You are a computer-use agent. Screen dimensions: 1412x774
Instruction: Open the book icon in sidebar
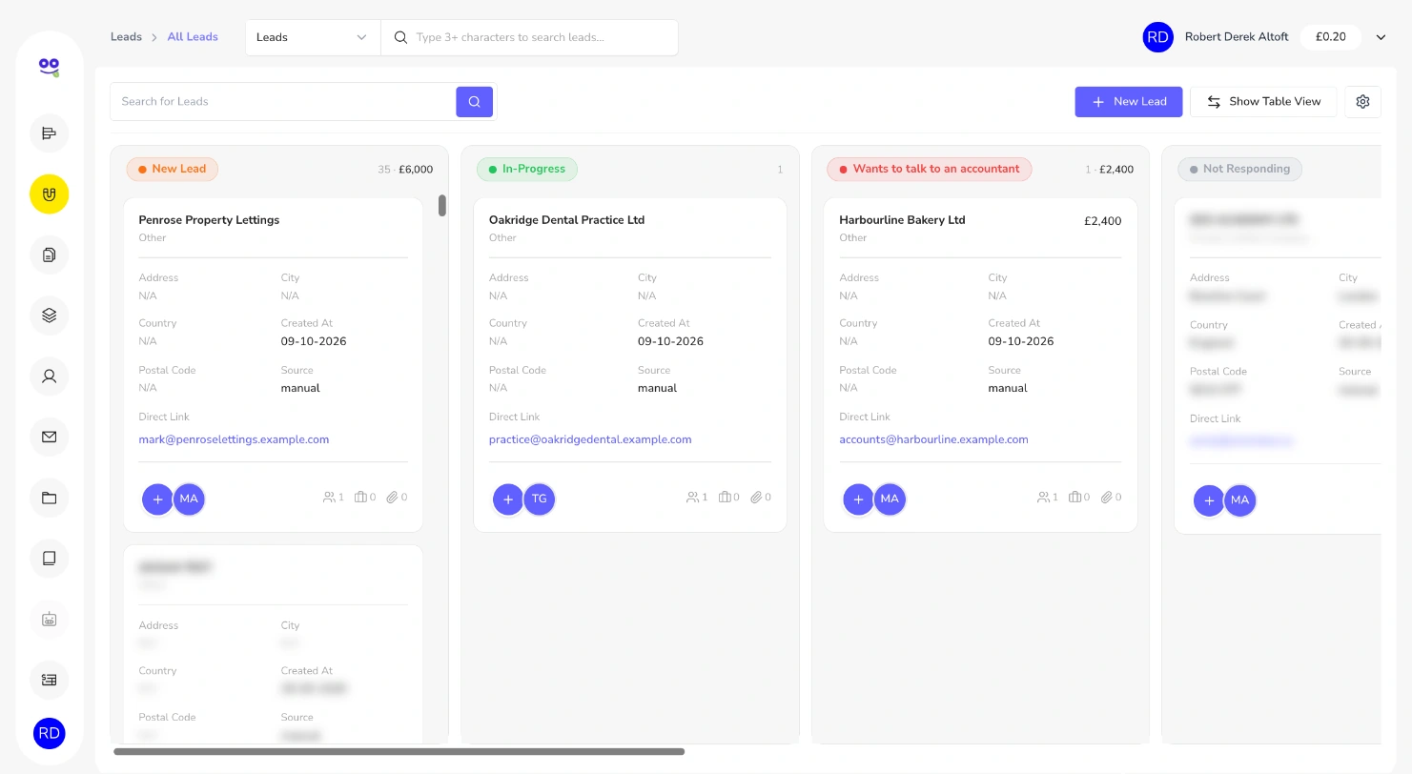50,558
